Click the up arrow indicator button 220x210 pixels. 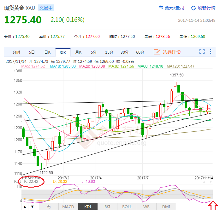coord(25,207)
